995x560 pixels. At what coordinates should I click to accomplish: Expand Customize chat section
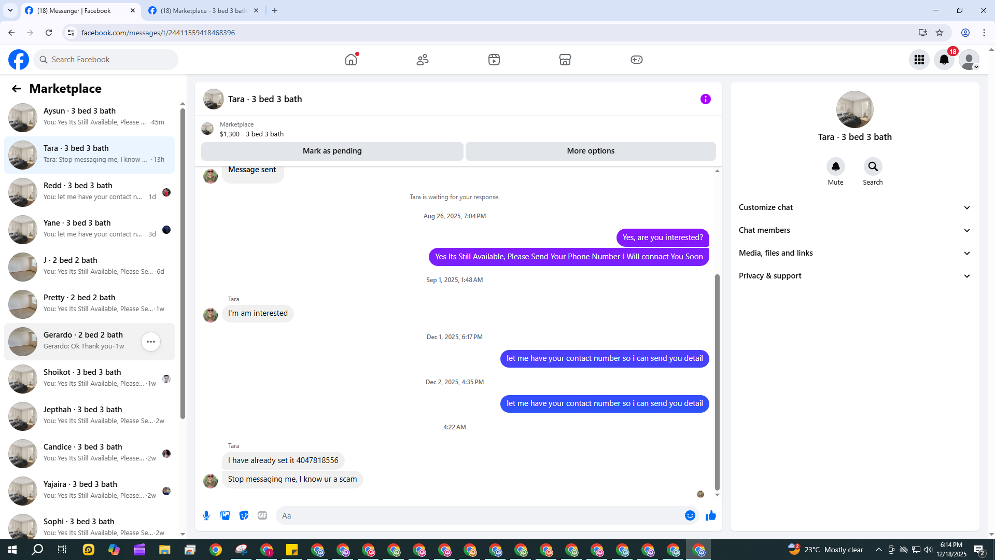tap(854, 207)
